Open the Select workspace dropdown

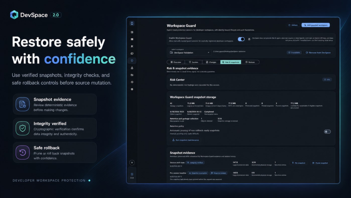190,52
